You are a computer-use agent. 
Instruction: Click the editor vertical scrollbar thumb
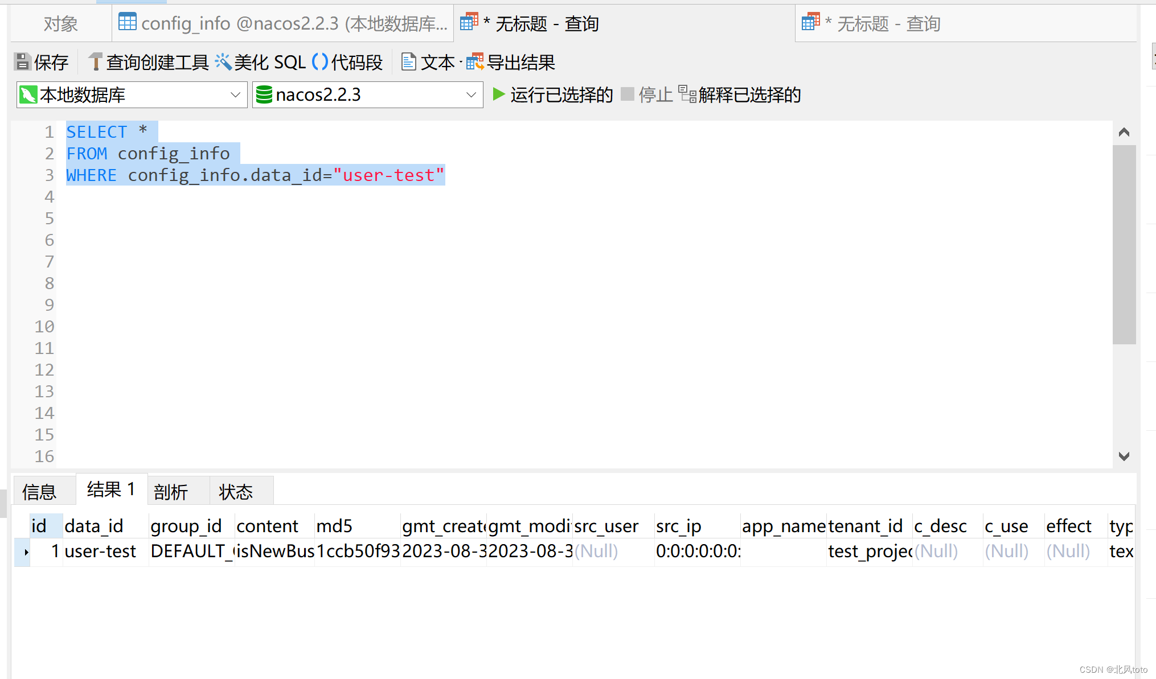1124,245
